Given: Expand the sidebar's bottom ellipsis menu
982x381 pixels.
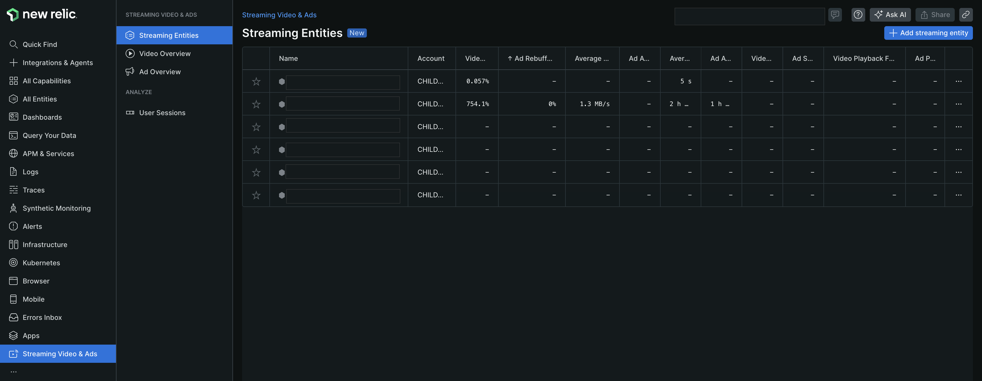Looking at the screenshot, I should pyautogui.click(x=14, y=371).
